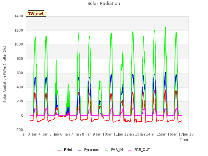Click the Jan 6 x-axis tick label
This screenshot has height=156, width=208.
tap(58, 134)
